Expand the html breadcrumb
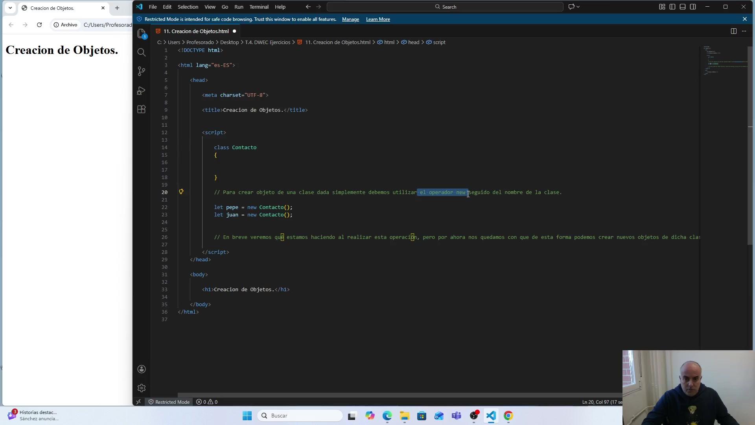This screenshot has height=425, width=755. pyautogui.click(x=386, y=42)
